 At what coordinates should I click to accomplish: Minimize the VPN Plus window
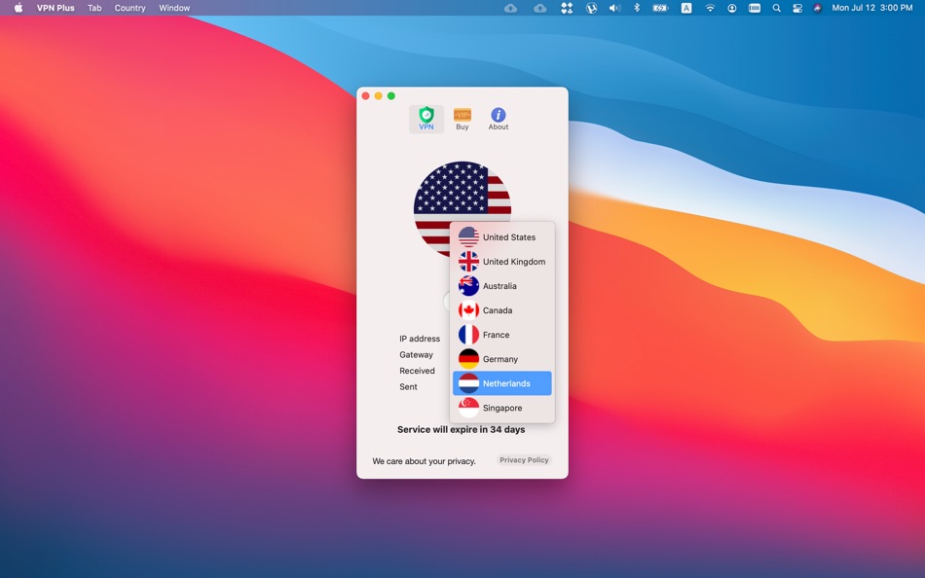tap(378, 95)
